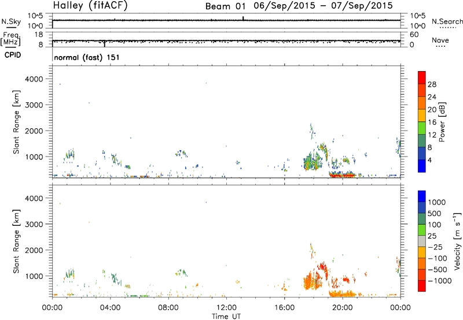The image size is (463, 320).
Task: Click the date range '06/Sep/2015 - 07/Sep/2015'
Action: tap(323, 6)
